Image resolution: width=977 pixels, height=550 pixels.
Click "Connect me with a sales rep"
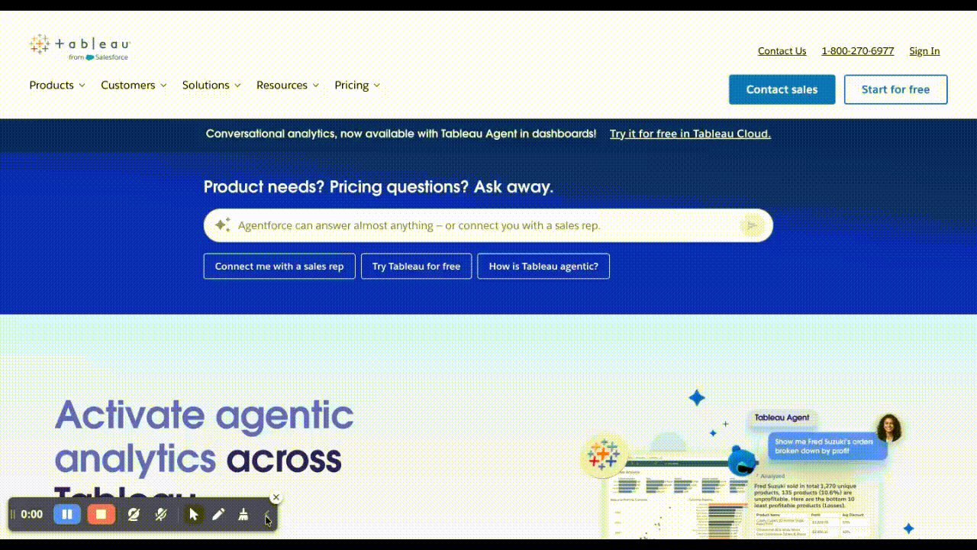click(279, 267)
